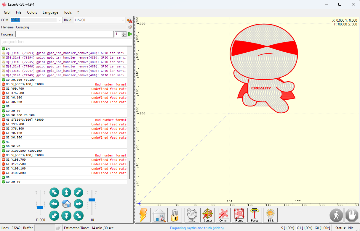
Task: Click the G1 [1,00x] override in the status bar
Action: [x=304, y=228]
